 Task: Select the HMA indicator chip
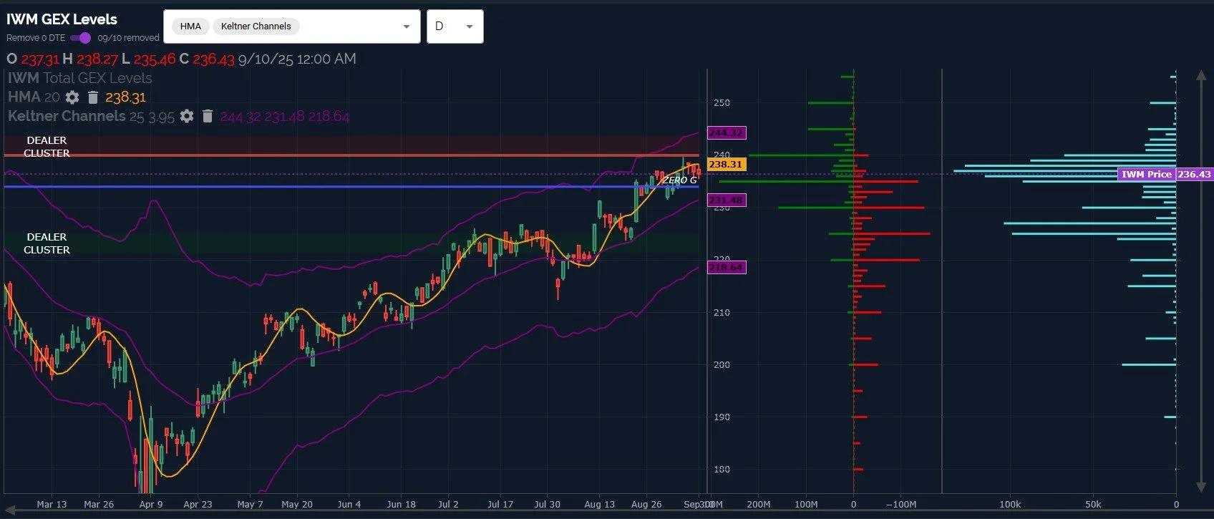coord(190,26)
